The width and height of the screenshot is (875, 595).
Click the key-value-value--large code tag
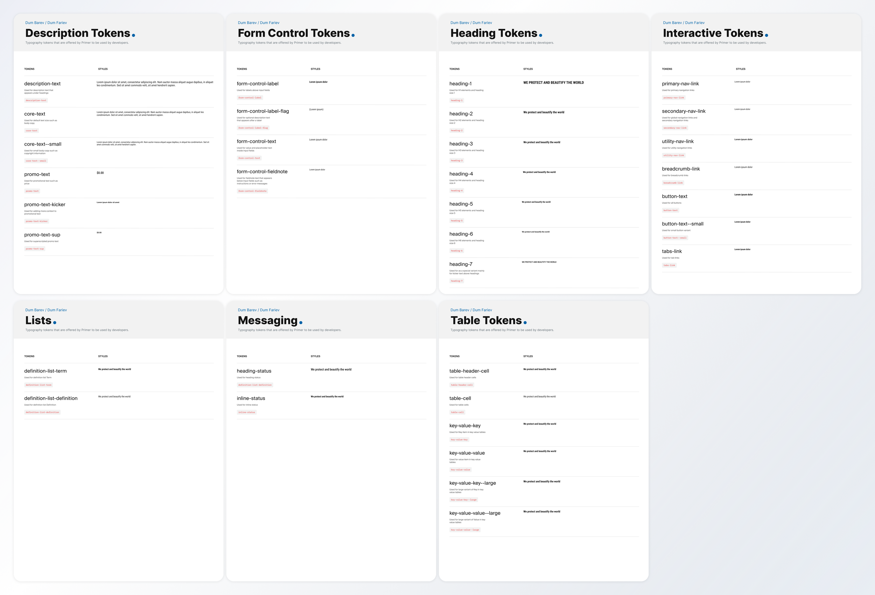pos(464,530)
